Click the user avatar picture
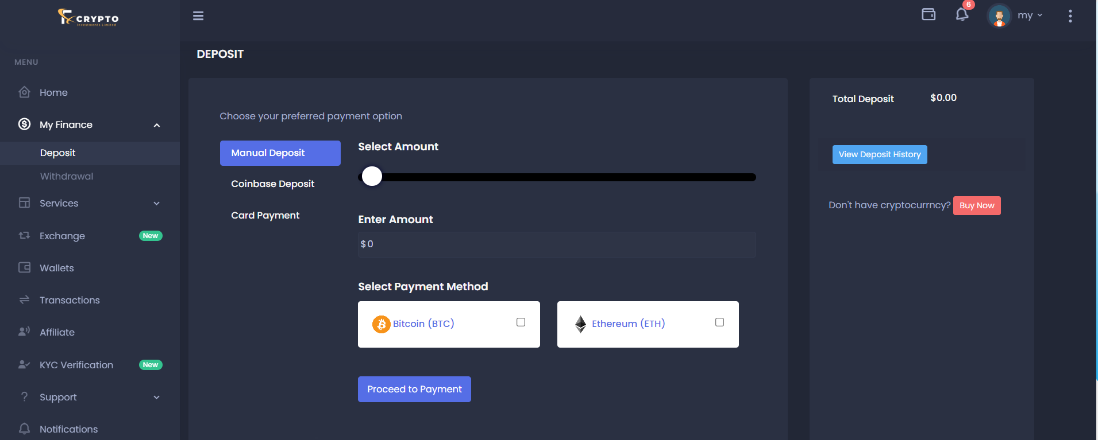This screenshot has height=440, width=1098. click(x=999, y=16)
